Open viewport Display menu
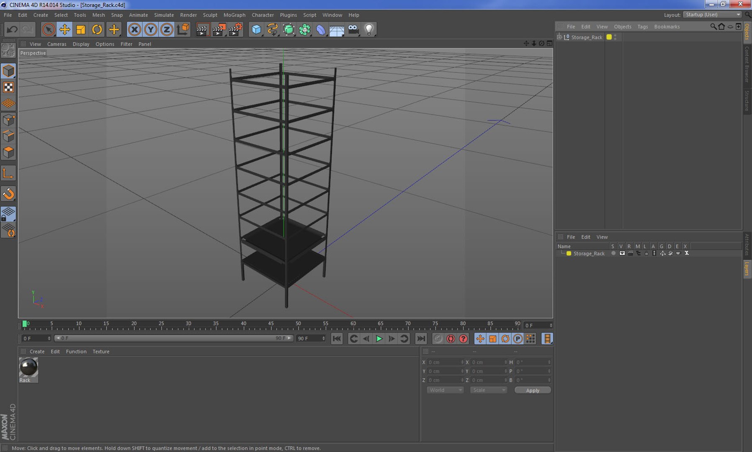This screenshot has height=452, width=752. 81,44
